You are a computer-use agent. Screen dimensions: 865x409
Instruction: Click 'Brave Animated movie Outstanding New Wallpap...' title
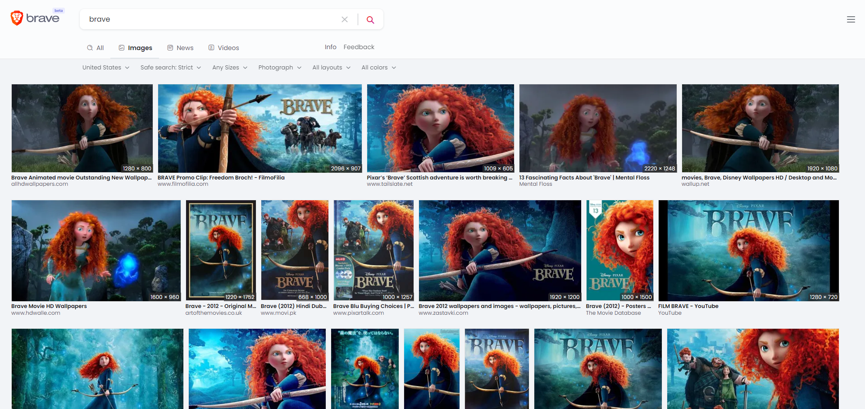tap(82, 178)
